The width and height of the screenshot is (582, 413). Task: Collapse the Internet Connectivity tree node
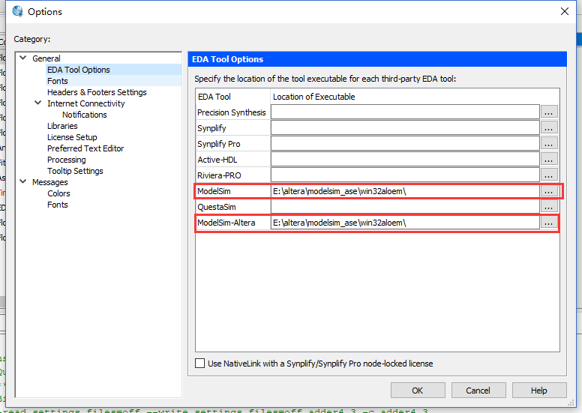pyautogui.click(x=37, y=103)
